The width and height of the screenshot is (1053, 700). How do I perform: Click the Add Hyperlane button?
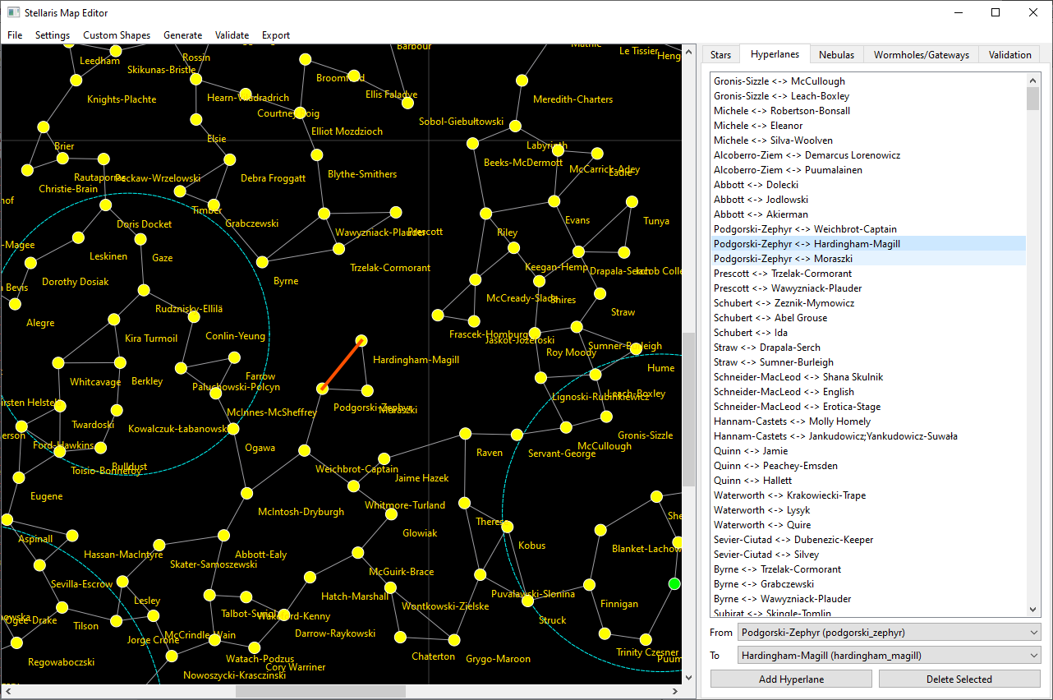point(792,679)
